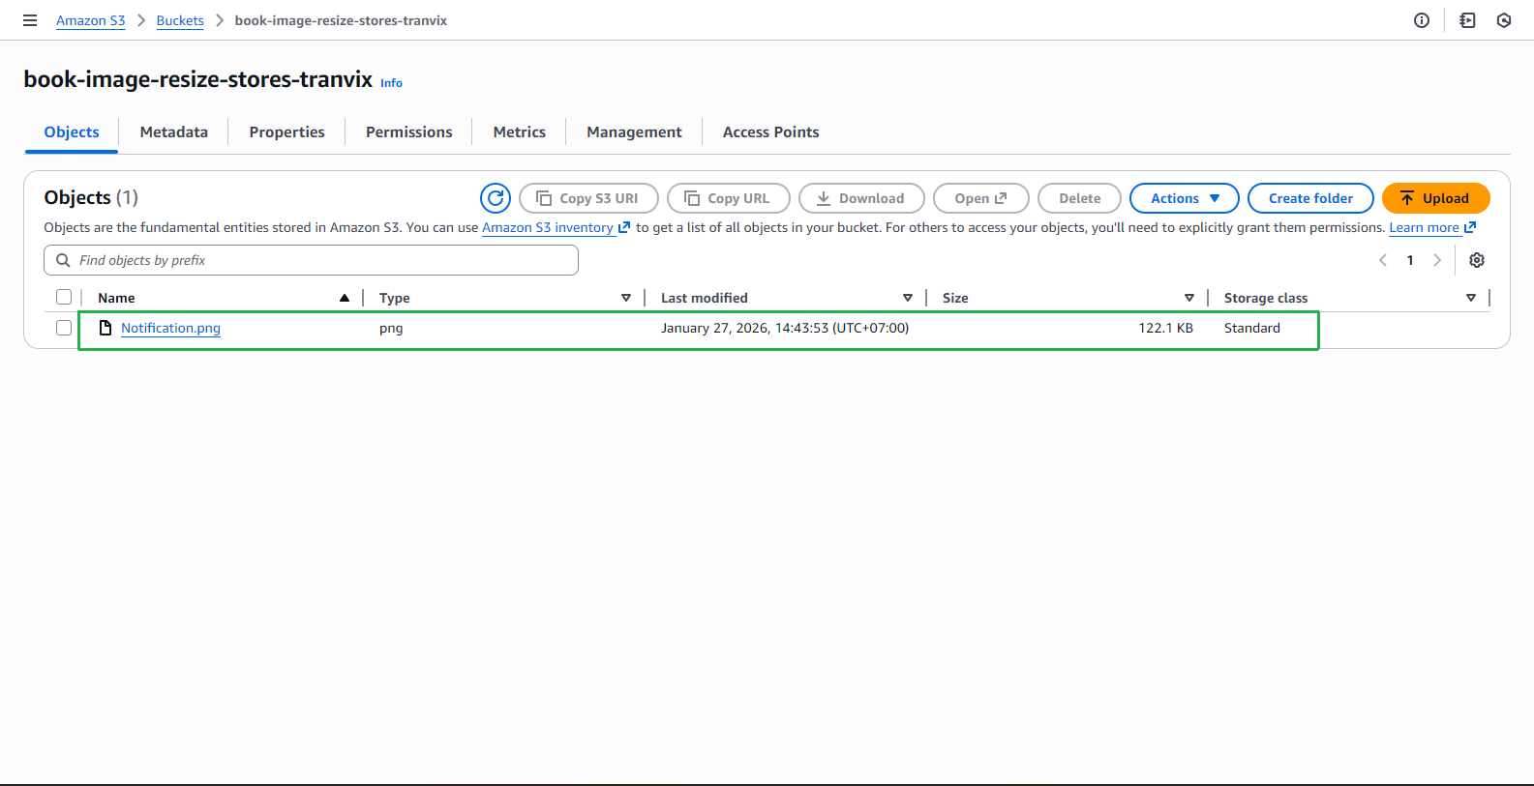
Task: Switch to the Objects tab
Action: coord(72,132)
